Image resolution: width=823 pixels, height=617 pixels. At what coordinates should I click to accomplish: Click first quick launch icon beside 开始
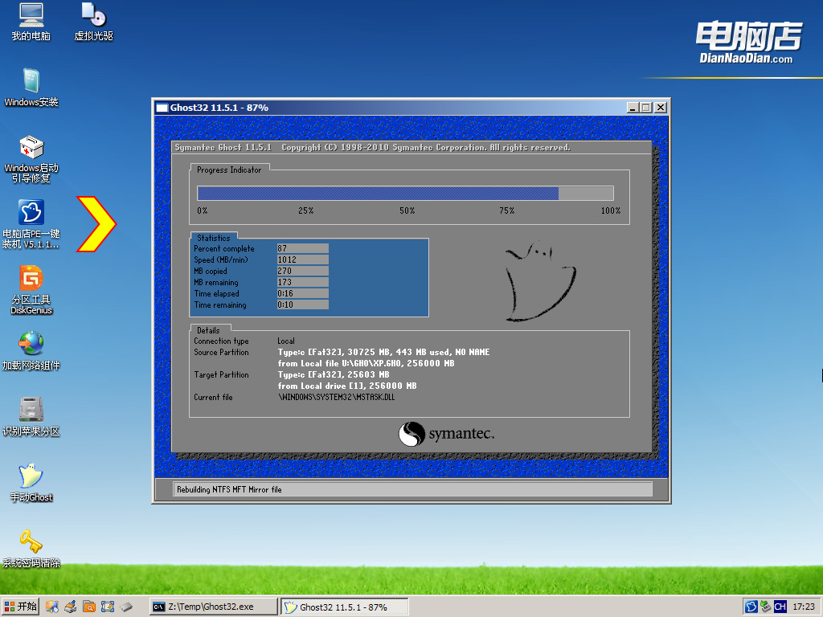tap(51, 607)
